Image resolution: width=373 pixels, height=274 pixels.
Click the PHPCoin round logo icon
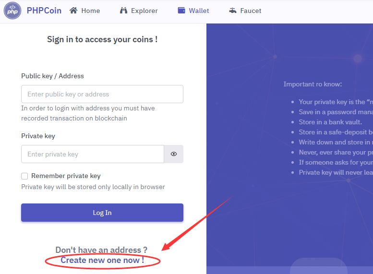(12, 11)
